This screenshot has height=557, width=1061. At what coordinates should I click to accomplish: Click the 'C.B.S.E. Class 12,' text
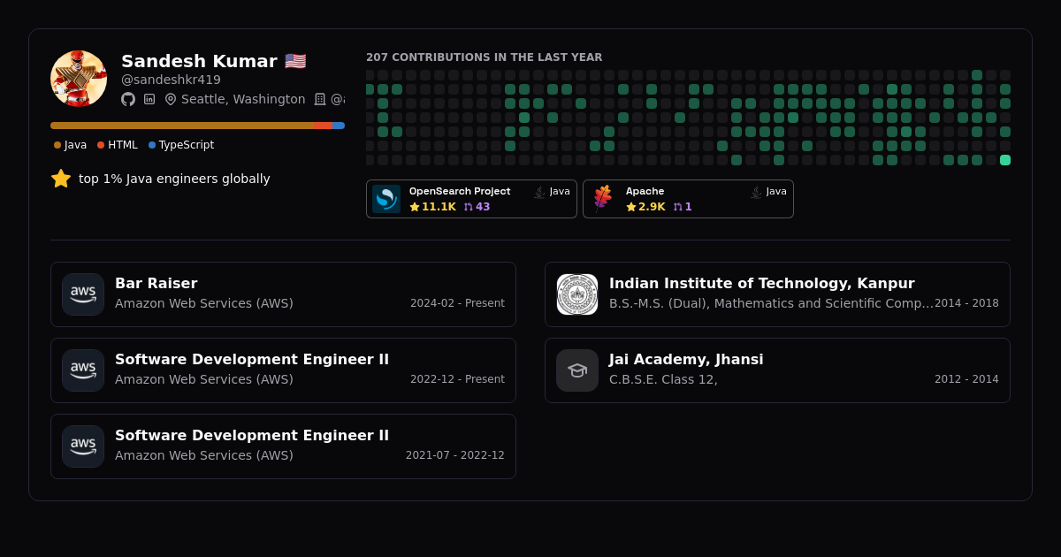point(663,379)
